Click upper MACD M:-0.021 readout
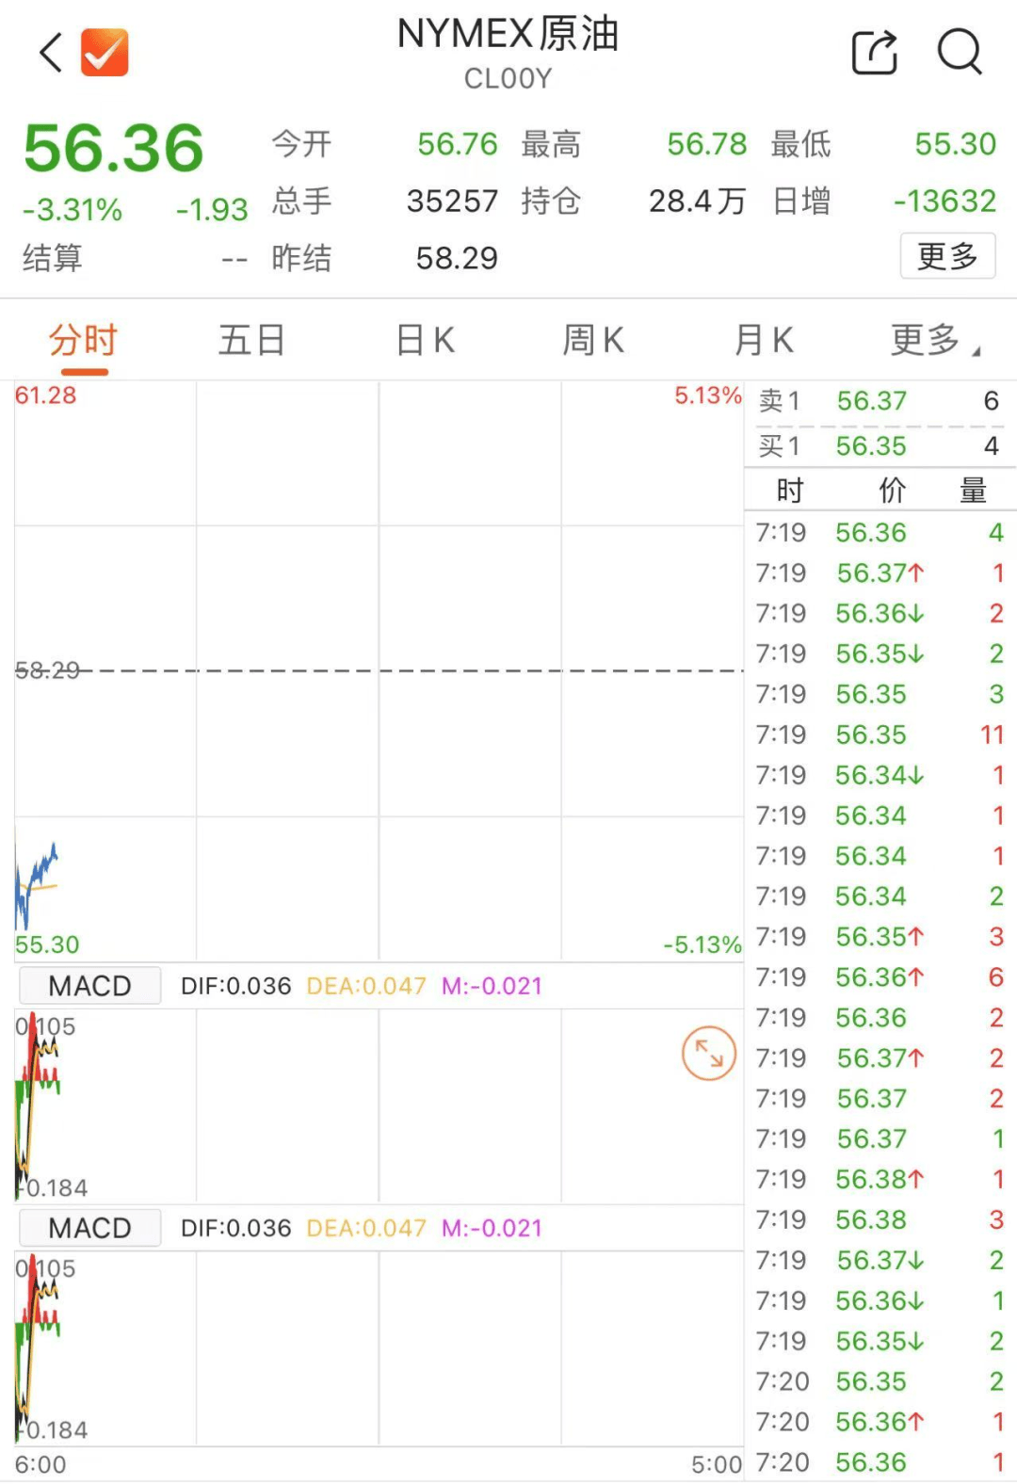The width and height of the screenshot is (1017, 1484). (x=492, y=986)
